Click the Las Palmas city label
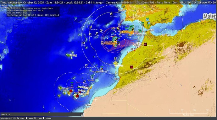This screenshot has height=120, width=217. click(83, 87)
